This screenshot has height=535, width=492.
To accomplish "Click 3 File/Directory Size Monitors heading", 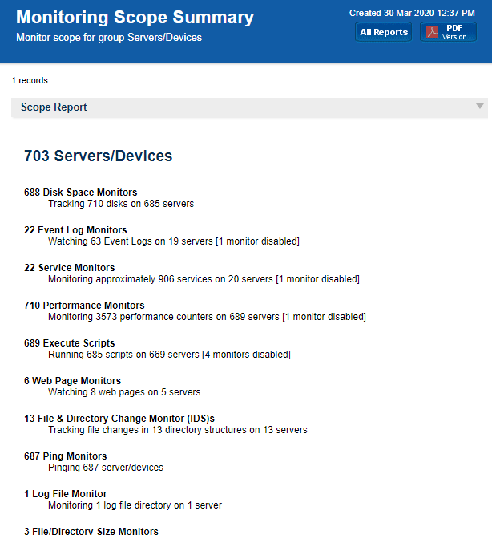I will click(91, 530).
